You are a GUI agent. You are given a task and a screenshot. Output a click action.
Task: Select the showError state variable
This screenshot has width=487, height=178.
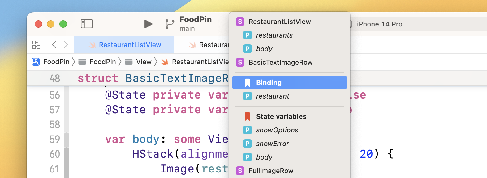[273, 144]
